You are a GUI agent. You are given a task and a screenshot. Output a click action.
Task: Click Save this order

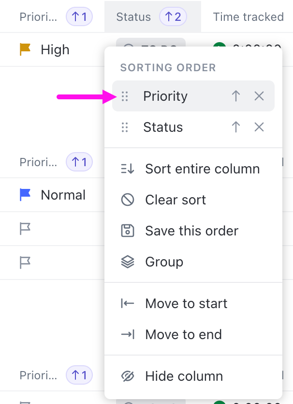(191, 231)
